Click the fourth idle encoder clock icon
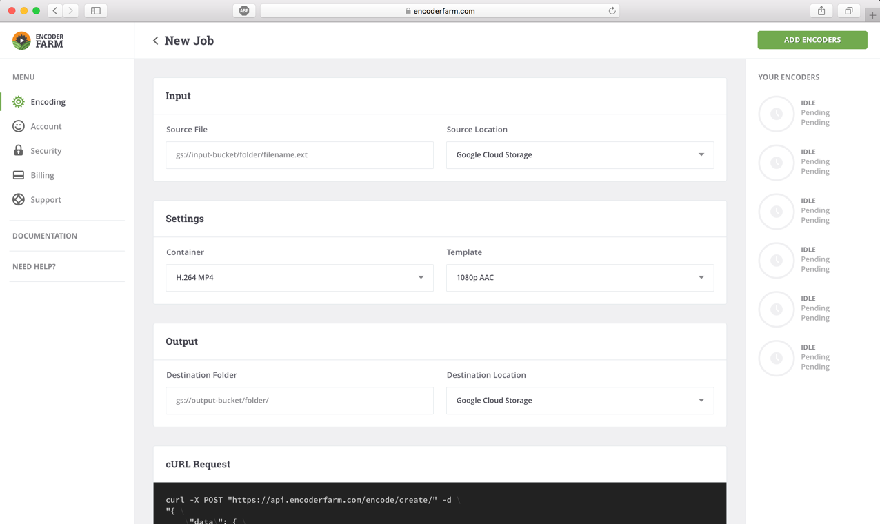880x524 pixels. pos(777,261)
